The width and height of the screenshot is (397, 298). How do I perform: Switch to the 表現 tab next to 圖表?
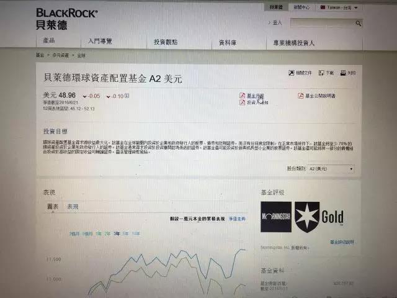click(73, 207)
